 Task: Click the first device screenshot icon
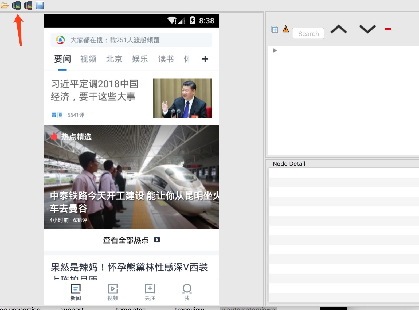tap(16, 5)
